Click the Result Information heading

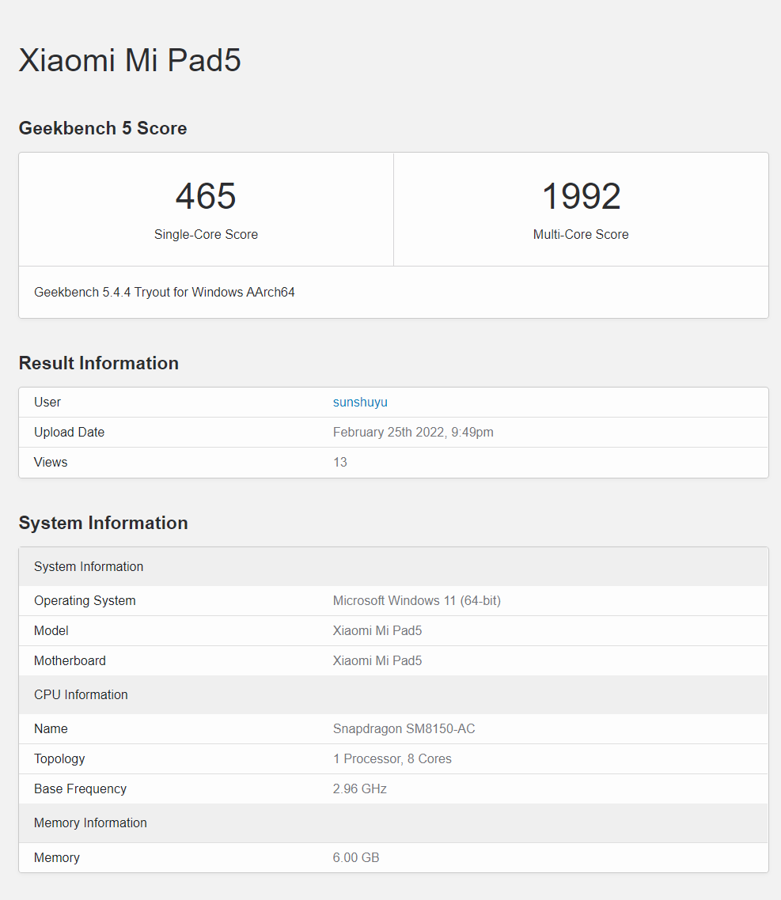[x=99, y=363]
